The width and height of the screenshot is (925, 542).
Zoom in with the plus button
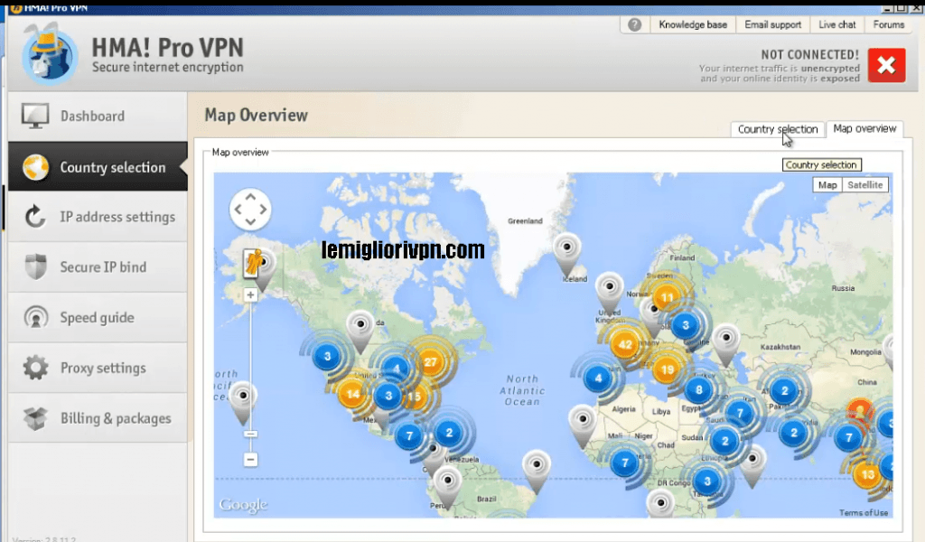(x=250, y=294)
